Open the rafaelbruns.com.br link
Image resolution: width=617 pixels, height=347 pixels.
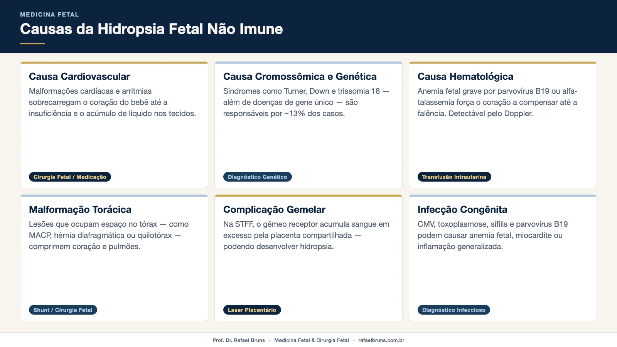click(x=381, y=340)
